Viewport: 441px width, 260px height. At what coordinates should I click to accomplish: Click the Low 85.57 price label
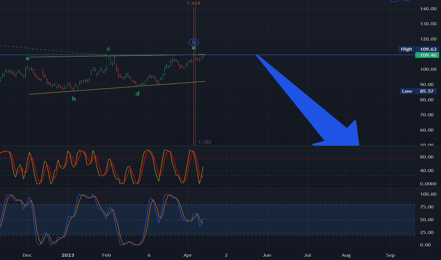[418, 91]
